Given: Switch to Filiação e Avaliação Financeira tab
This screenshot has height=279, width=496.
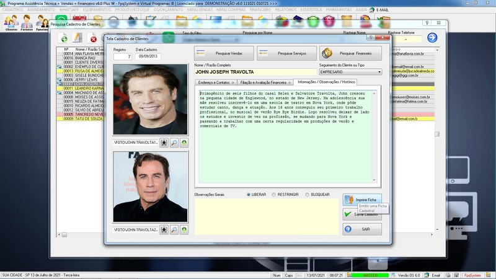Looking at the screenshot, I should pyautogui.click(x=265, y=82).
